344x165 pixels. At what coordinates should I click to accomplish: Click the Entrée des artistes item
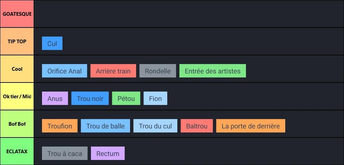coord(213,71)
